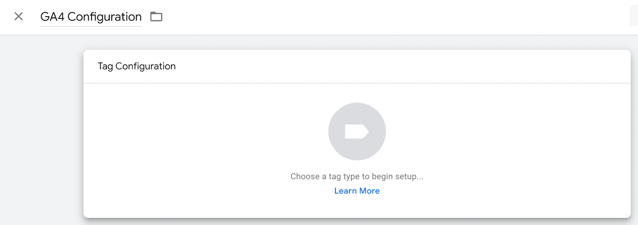Click the word "Configuration" in the tag title

[104, 17]
